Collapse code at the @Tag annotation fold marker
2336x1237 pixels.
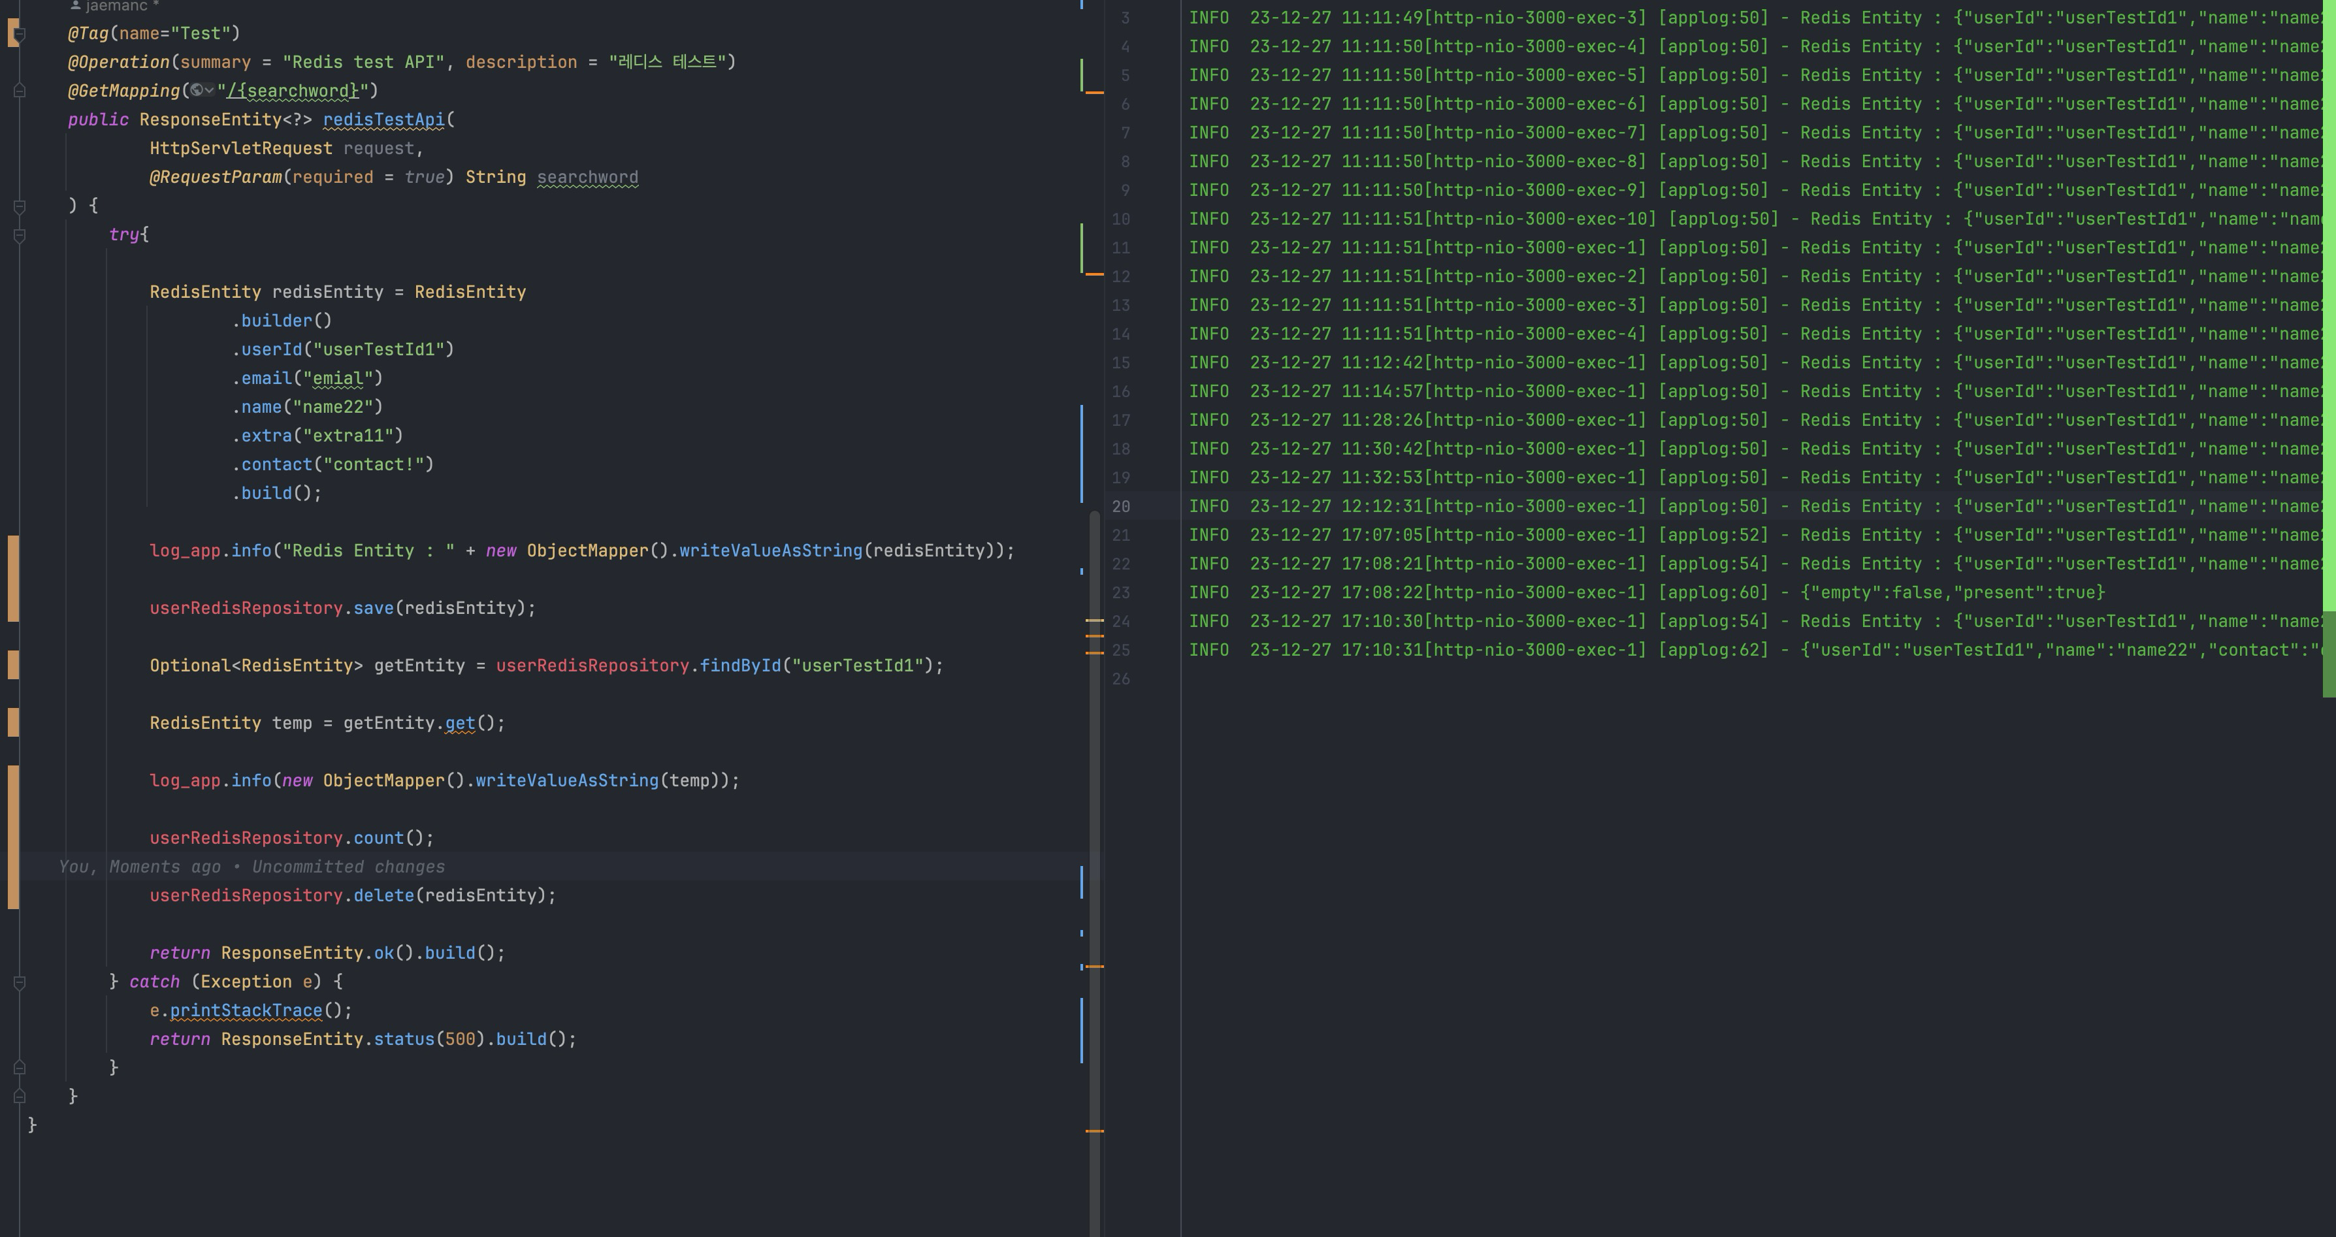(19, 33)
